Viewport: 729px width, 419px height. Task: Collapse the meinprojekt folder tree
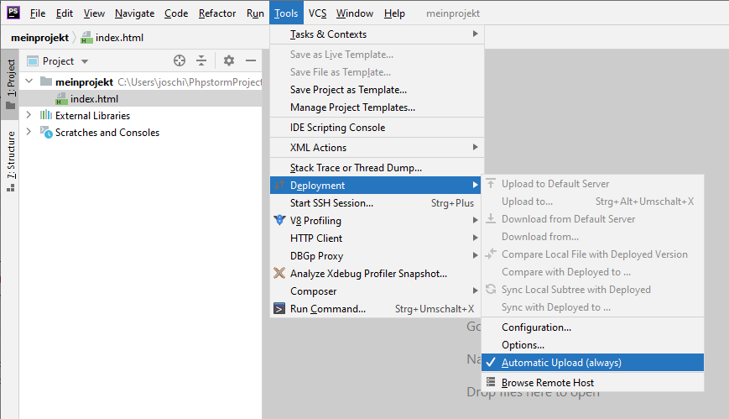coord(29,82)
